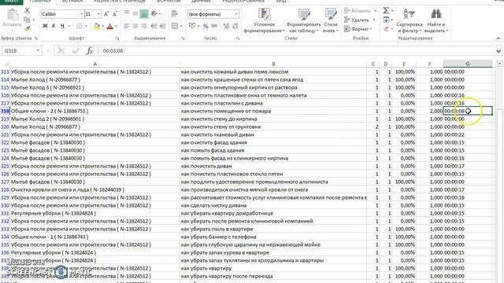Align cell content to middle
This screenshot has height=283, width=504.
click(135, 13)
